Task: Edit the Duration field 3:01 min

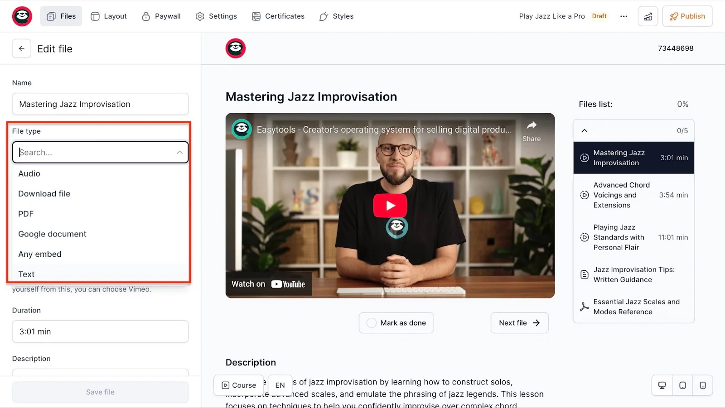Action: (100, 331)
